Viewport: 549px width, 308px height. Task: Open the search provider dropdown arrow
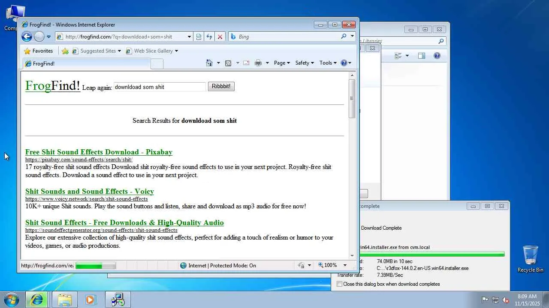353,36
